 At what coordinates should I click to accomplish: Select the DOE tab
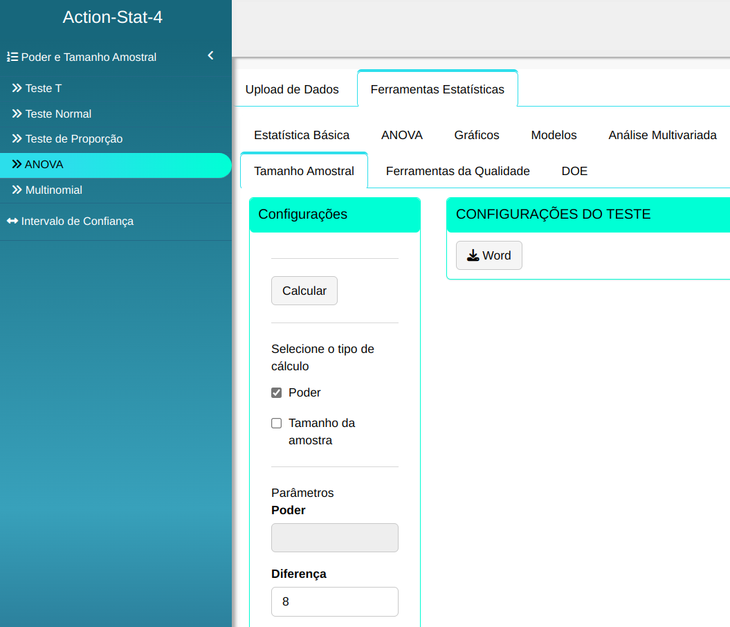click(574, 171)
